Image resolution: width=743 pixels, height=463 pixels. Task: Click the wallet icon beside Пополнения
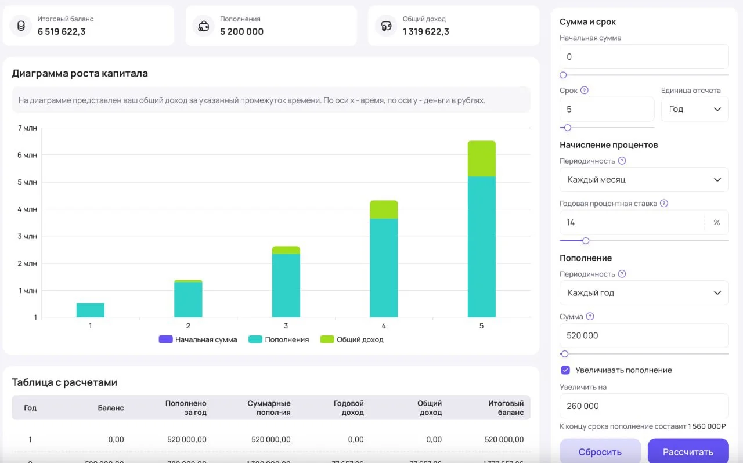pos(204,26)
